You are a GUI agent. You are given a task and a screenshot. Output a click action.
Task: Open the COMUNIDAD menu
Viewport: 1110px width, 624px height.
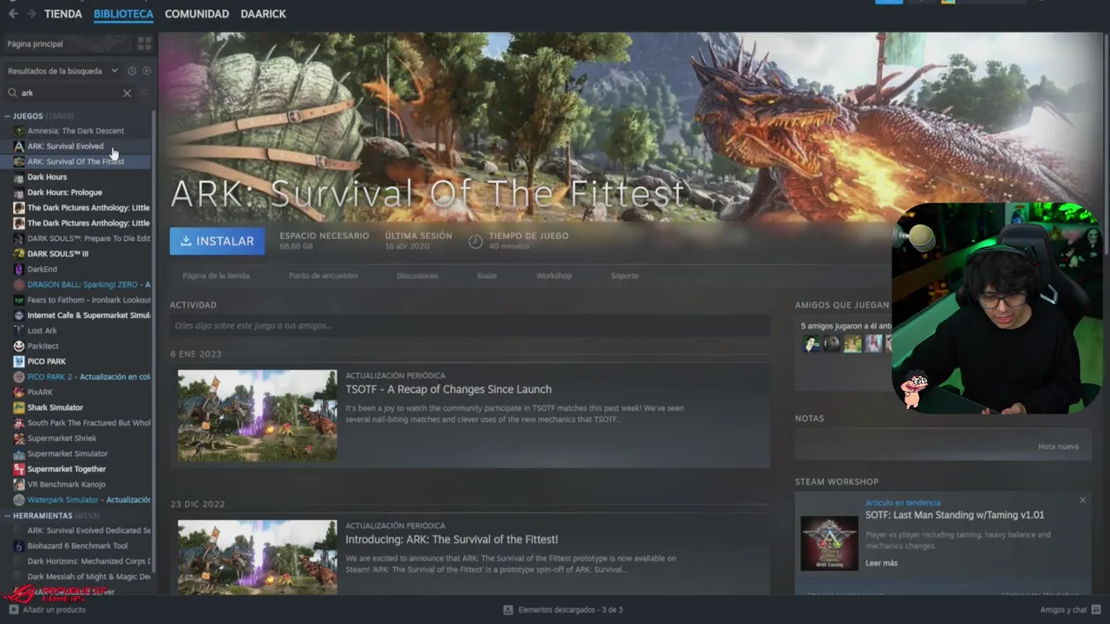pos(197,14)
